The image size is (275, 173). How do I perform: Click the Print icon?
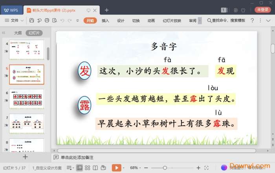[47, 20]
